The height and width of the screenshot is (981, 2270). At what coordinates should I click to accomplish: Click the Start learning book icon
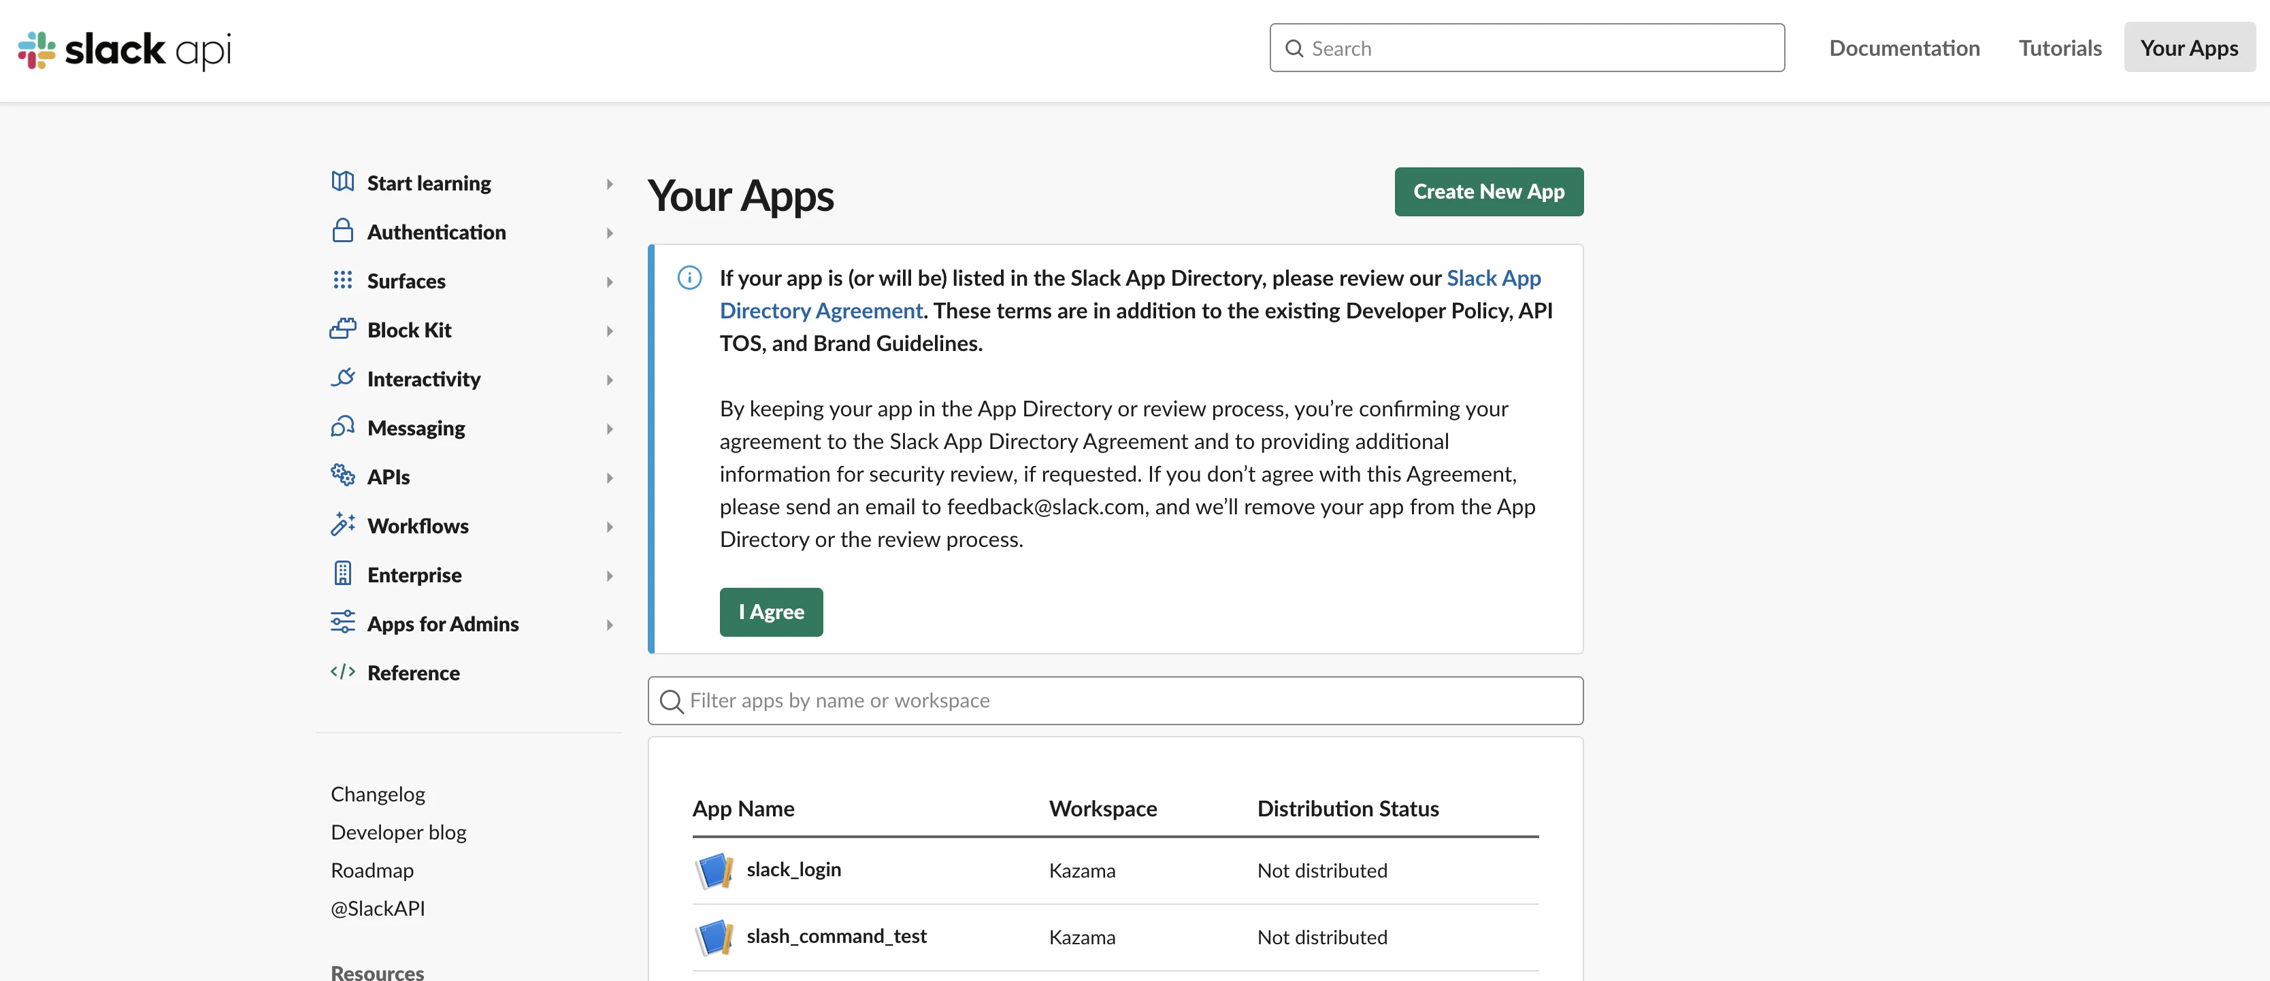(x=343, y=182)
